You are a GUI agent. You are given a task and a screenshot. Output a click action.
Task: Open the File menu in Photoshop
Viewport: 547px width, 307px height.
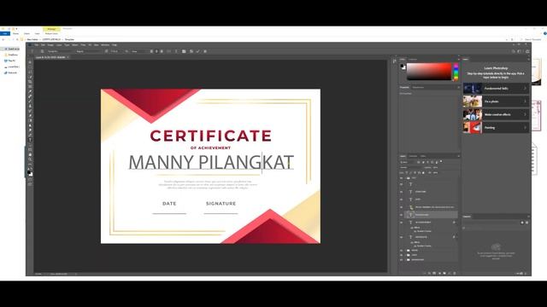(36, 45)
